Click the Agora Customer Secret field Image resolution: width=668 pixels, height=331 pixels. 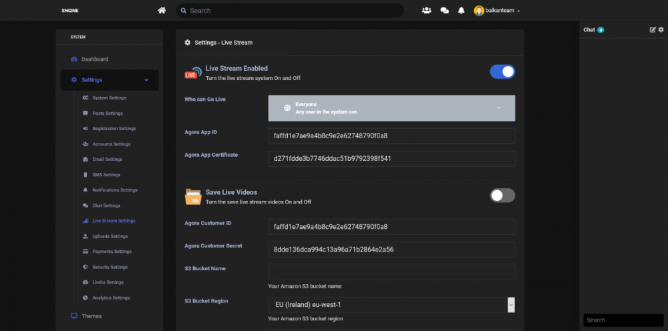(391, 250)
